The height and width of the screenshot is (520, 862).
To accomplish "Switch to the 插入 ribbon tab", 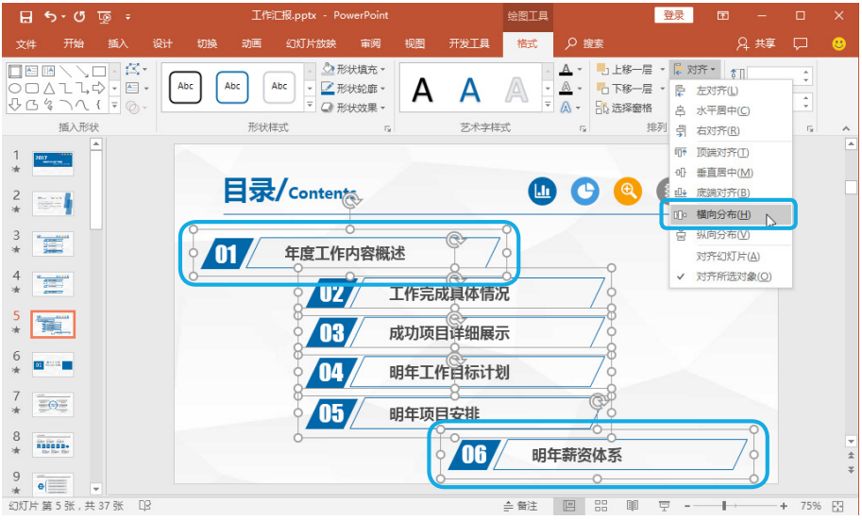I will (x=118, y=43).
